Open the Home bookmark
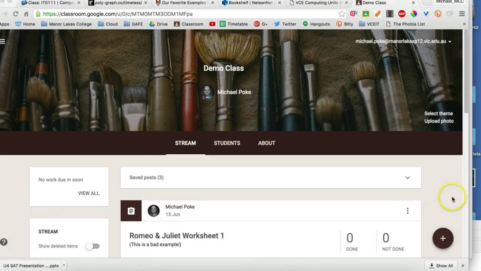This screenshot has width=481, height=271. tap(25, 24)
